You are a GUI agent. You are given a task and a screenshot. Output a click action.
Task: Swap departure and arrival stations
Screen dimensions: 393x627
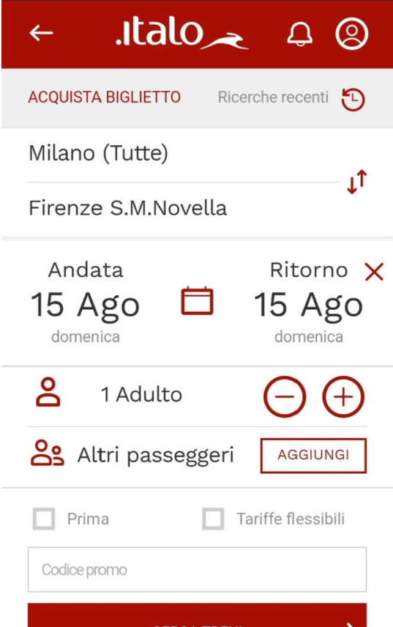[x=356, y=182]
